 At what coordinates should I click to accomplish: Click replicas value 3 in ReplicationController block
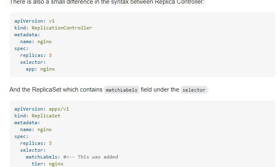pos(50,55)
